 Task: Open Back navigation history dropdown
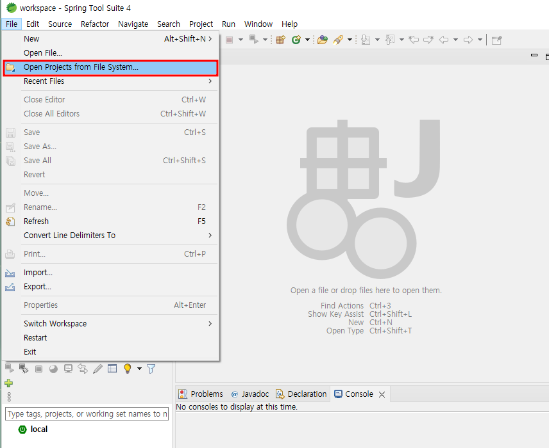point(455,40)
